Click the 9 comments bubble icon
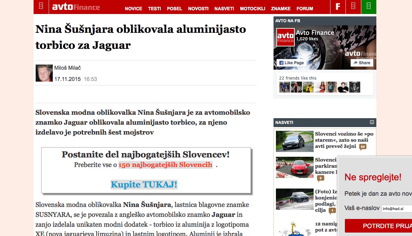The image size is (412, 236). pyautogui.click(x=320, y=178)
